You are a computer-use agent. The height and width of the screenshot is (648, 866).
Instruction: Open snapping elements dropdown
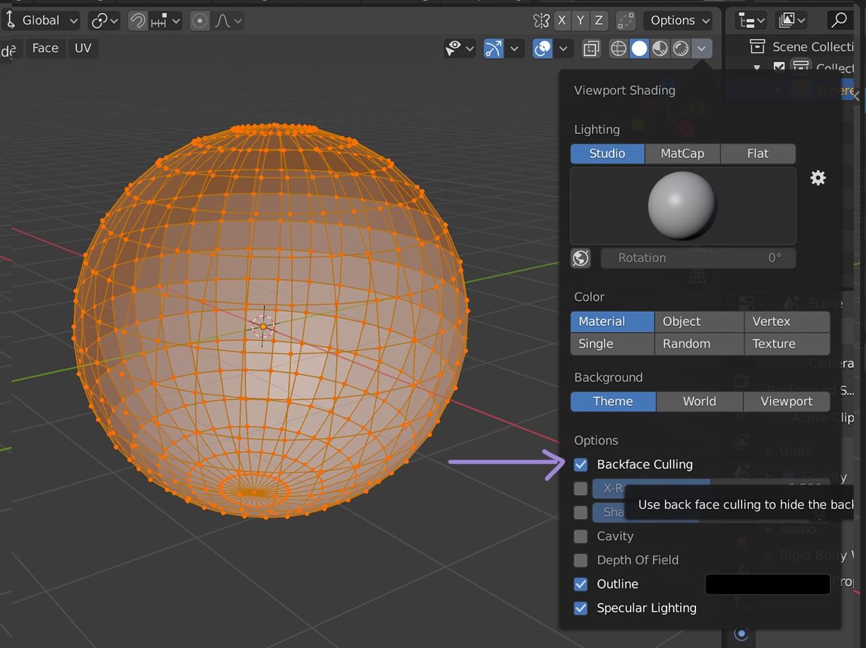point(166,20)
